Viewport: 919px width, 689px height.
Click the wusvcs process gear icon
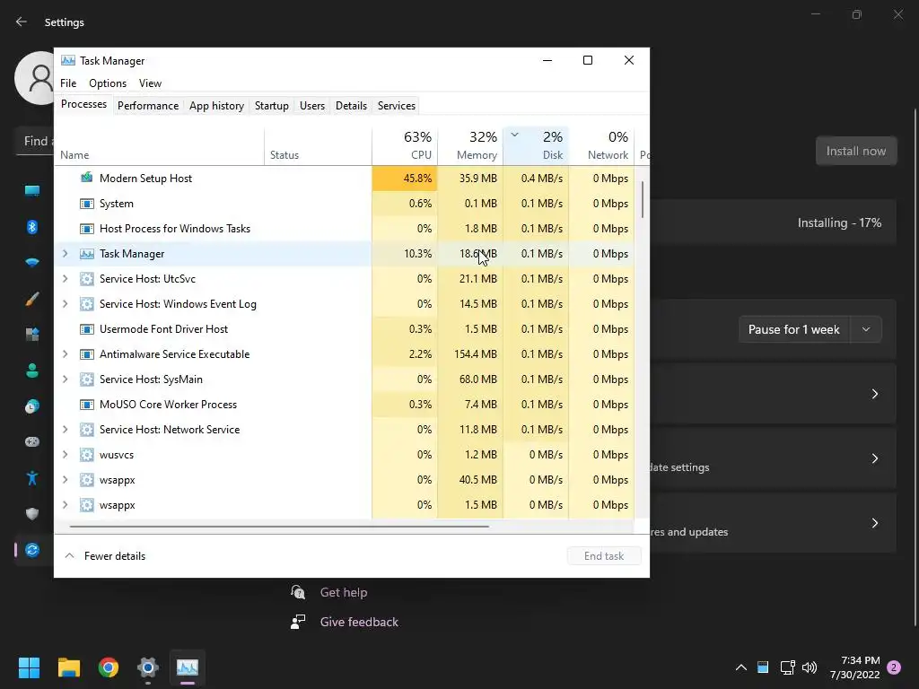87,455
